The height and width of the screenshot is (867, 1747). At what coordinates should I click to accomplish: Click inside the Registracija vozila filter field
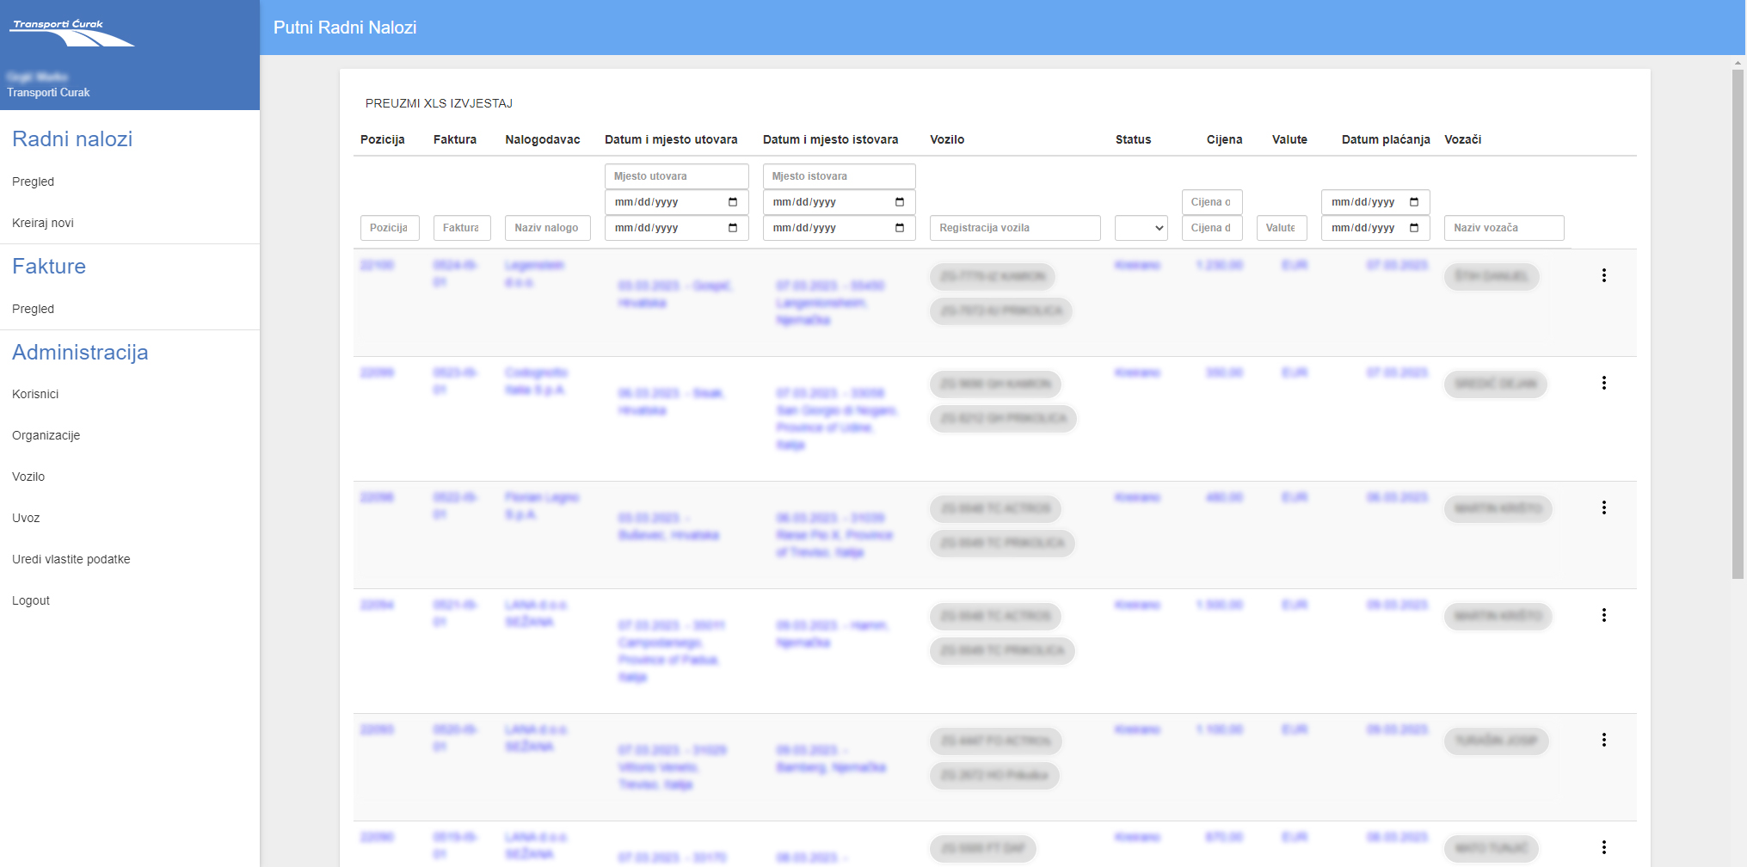1015,227
